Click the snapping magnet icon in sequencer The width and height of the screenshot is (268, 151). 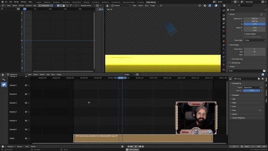coord(137,75)
